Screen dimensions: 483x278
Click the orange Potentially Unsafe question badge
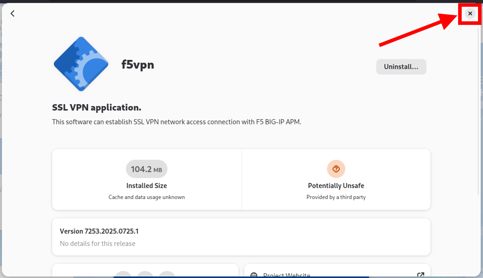tap(336, 169)
